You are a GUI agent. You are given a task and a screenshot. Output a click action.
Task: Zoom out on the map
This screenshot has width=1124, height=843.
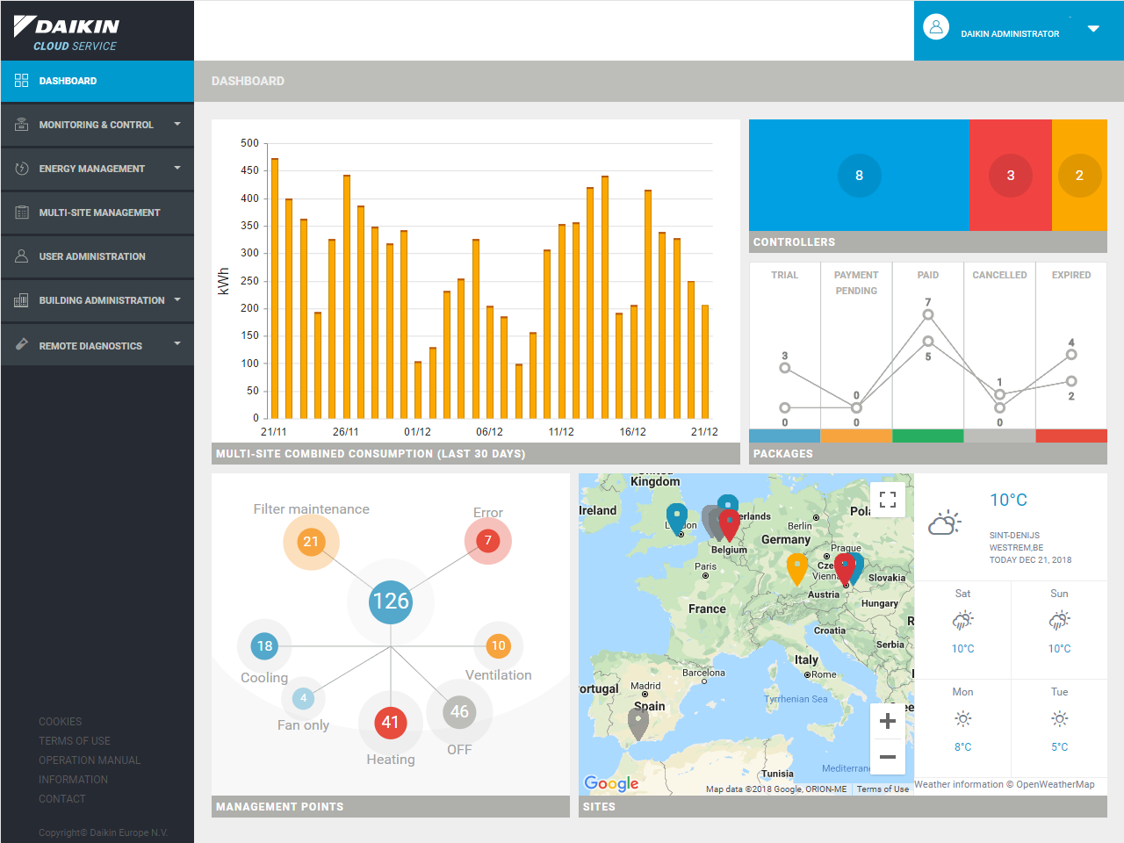(x=887, y=757)
